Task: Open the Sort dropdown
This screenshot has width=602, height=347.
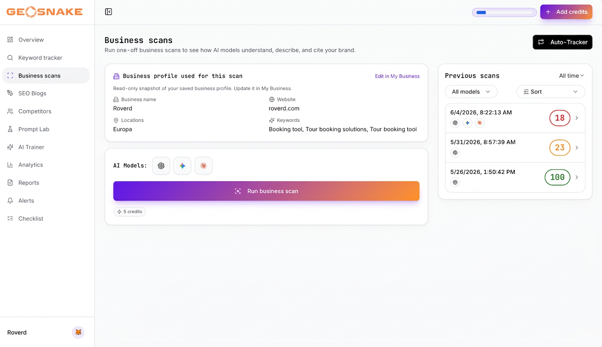Action: click(x=551, y=92)
